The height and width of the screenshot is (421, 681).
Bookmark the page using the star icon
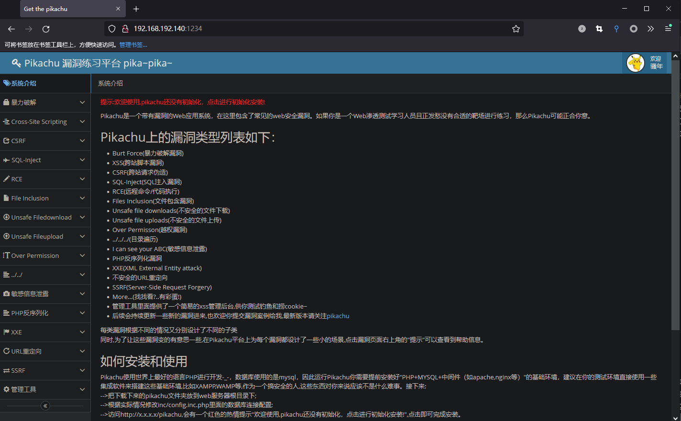pos(516,29)
